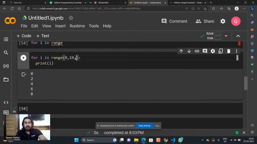
Task: Click the notebook vertical scrollbar
Action: click(x=245, y=83)
